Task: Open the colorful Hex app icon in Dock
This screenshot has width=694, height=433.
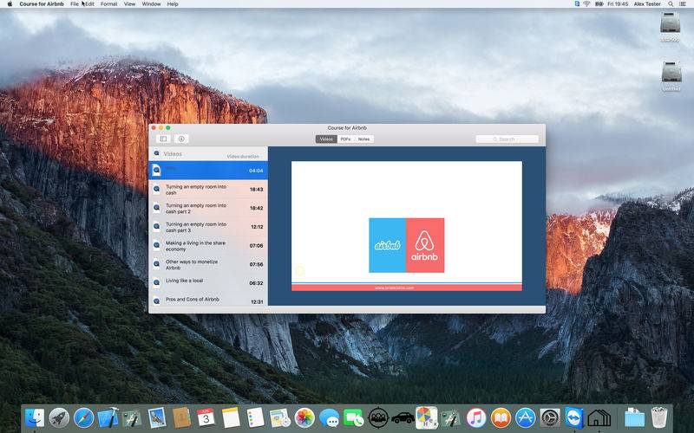Action: [x=427, y=417]
